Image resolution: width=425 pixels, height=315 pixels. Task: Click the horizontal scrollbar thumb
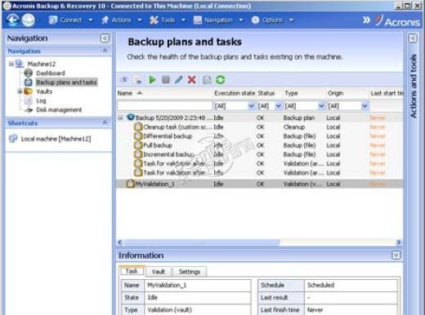[202, 242]
